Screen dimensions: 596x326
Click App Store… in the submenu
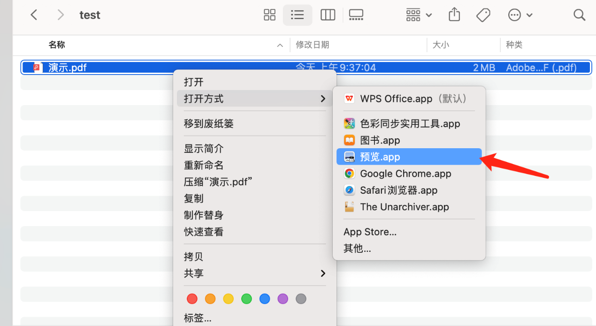[370, 232]
